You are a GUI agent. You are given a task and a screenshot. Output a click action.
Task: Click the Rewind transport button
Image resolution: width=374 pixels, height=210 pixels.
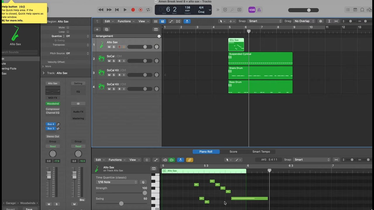point(101,10)
